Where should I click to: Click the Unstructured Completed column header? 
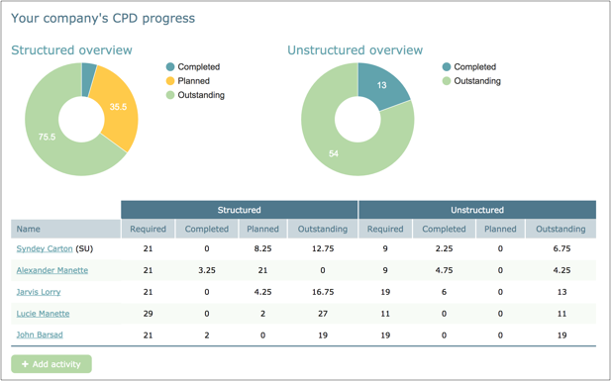(445, 229)
